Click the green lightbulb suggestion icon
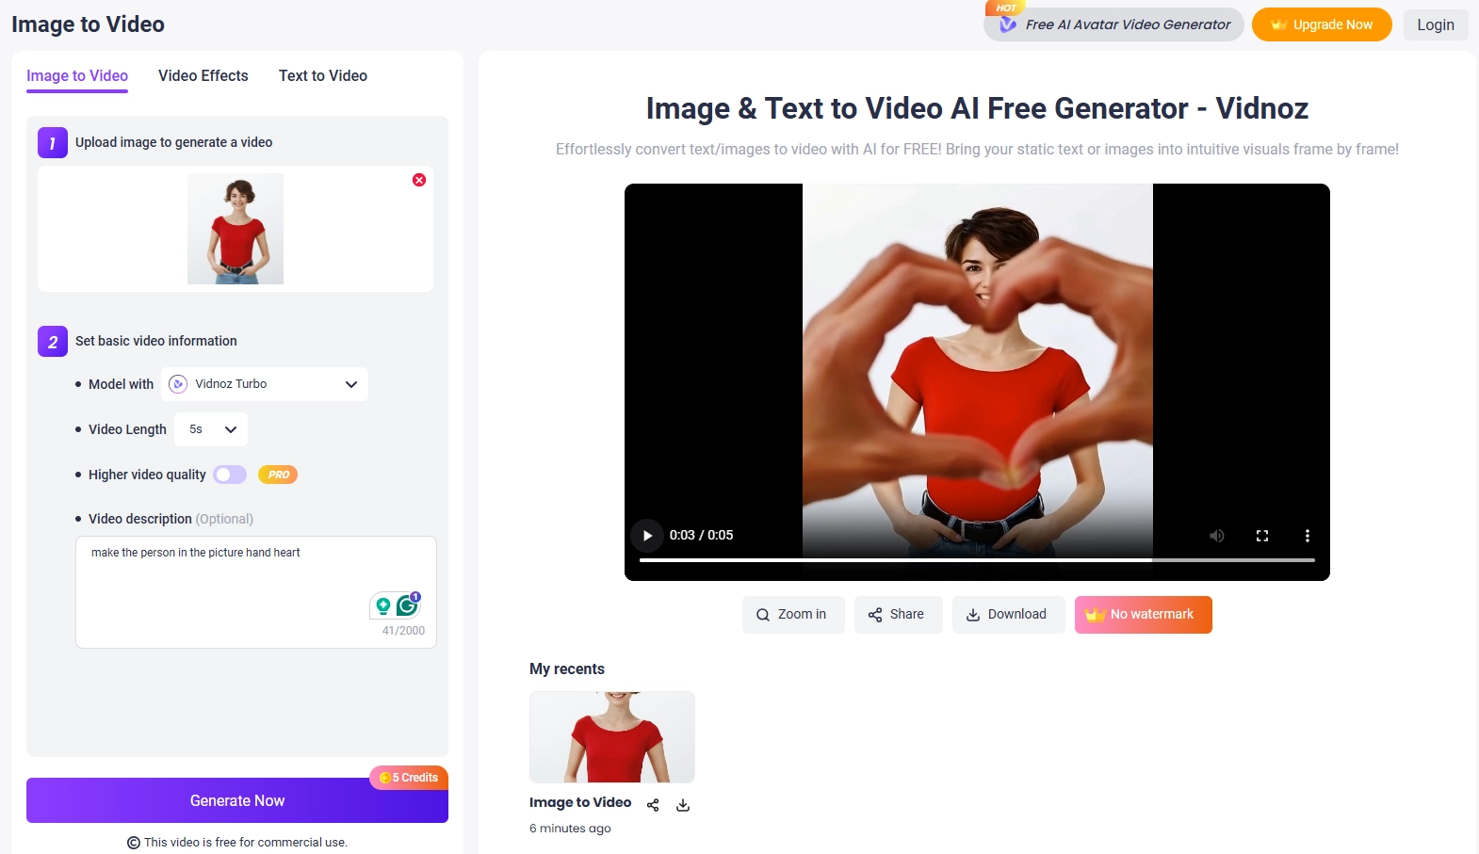This screenshot has height=854, width=1479. [x=383, y=605]
